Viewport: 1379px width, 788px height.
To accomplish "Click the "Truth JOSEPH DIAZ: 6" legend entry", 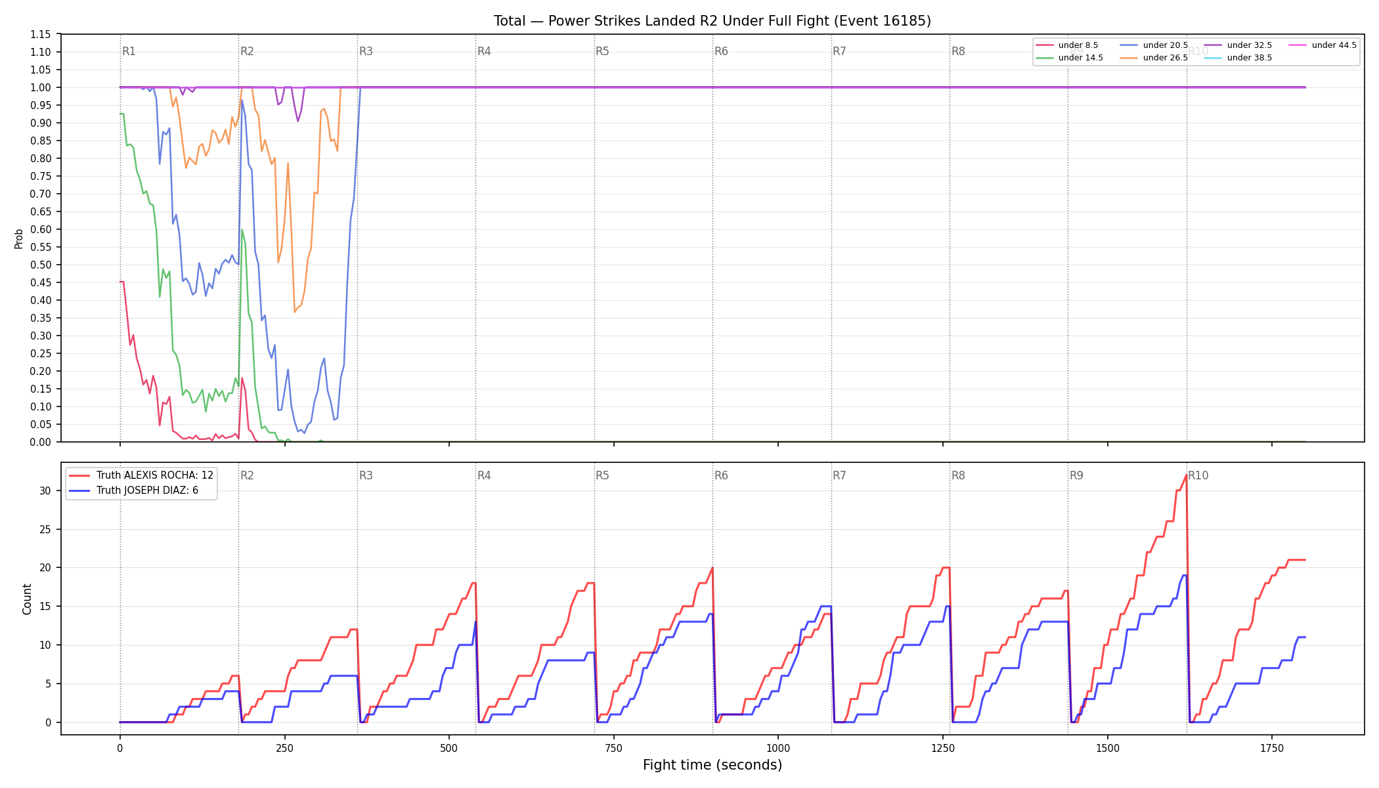I will (133, 491).
